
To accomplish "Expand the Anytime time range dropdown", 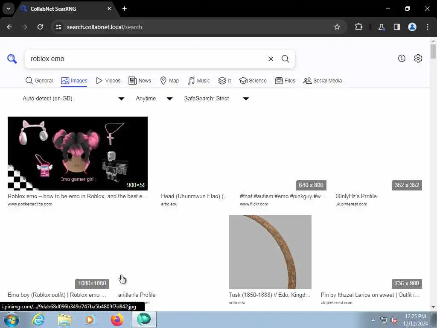I will coord(154,99).
